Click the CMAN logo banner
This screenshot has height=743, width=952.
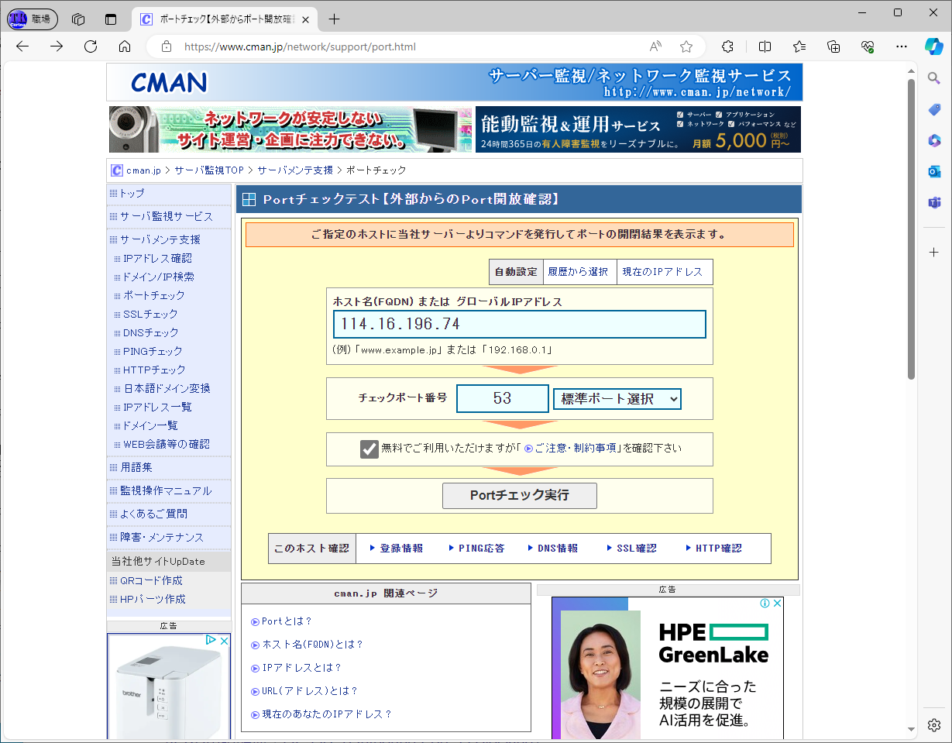coord(455,82)
